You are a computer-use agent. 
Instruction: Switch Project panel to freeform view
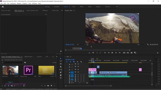12,86
